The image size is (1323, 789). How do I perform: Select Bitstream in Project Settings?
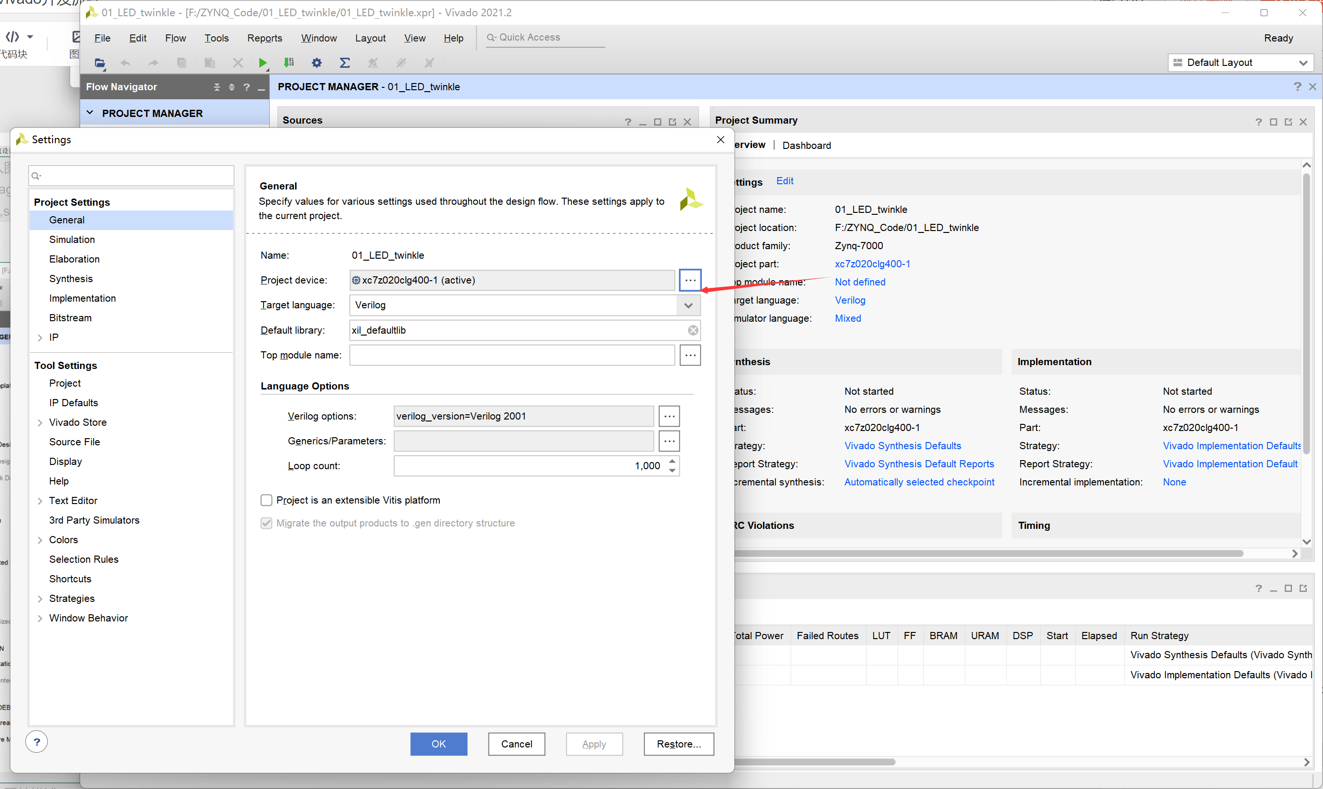tap(70, 318)
